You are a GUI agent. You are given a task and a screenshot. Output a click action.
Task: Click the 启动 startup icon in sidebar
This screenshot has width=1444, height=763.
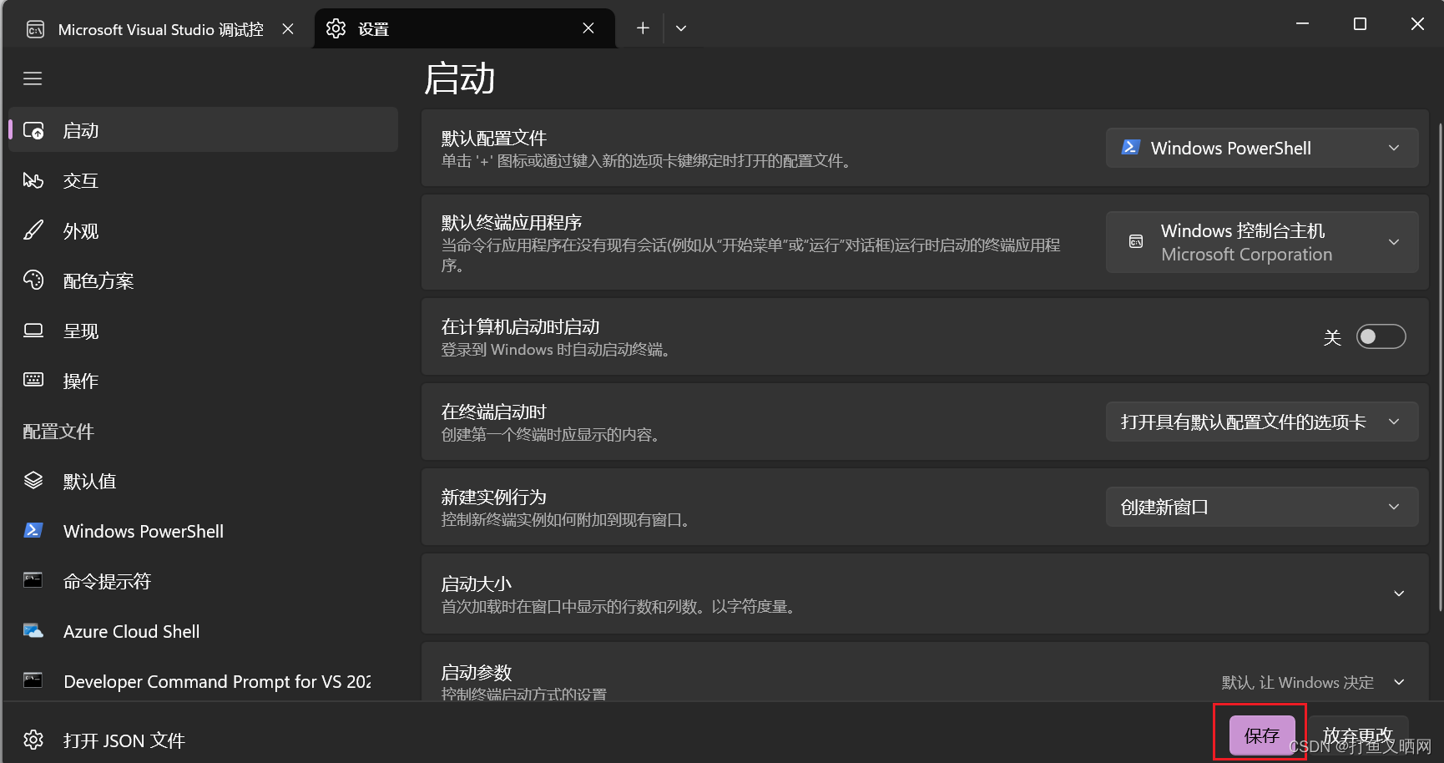click(x=33, y=130)
